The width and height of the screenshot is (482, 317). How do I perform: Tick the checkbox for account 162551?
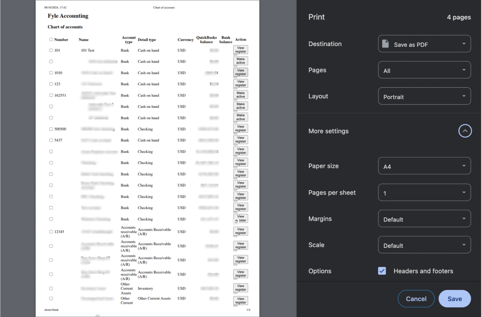pos(51,95)
